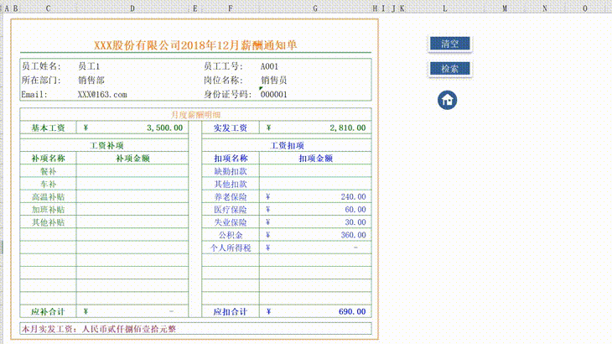
Task: Select the 失业保险 row label
Action: pyautogui.click(x=231, y=222)
